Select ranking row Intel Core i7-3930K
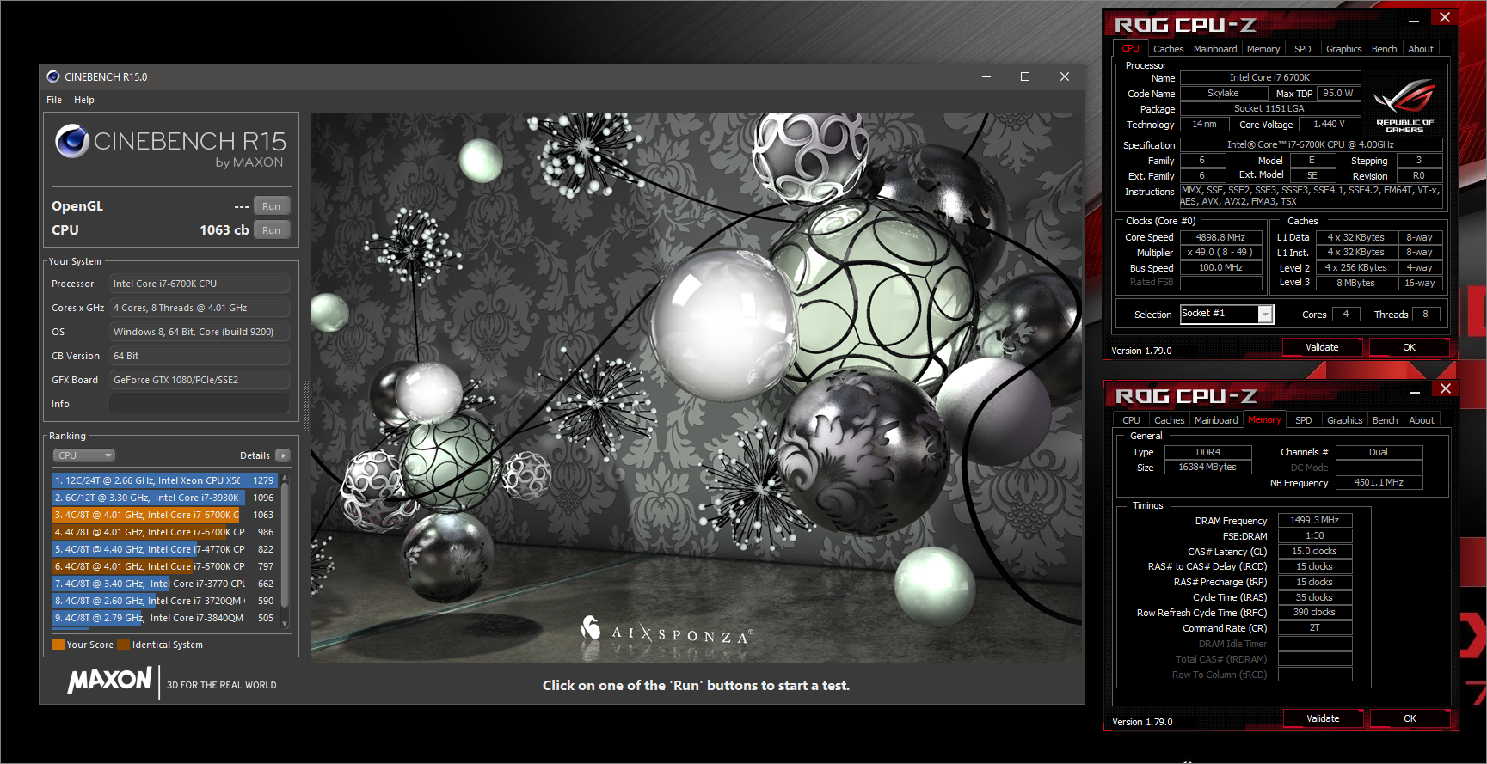Viewport: 1487px width, 764px height. click(x=164, y=498)
